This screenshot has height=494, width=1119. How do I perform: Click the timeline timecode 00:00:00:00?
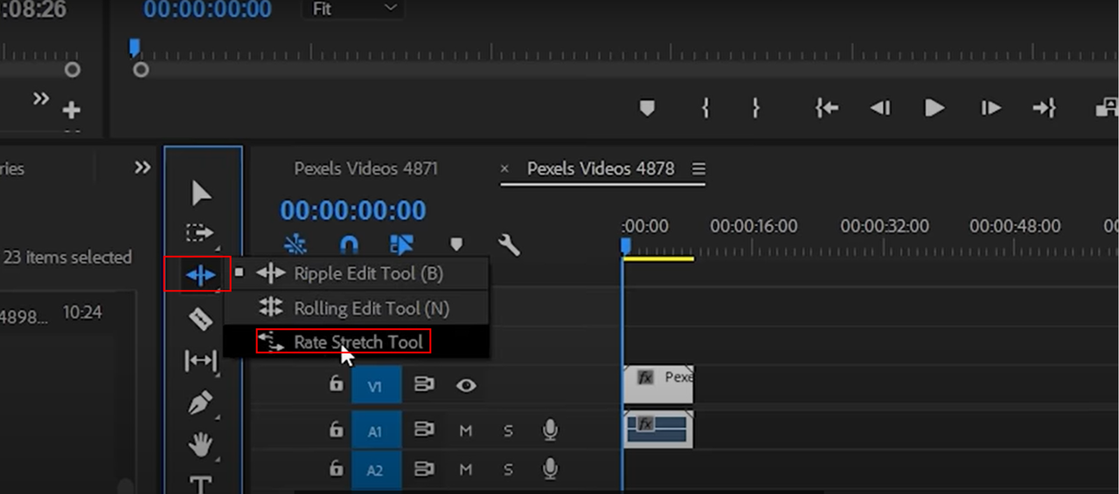(x=353, y=210)
